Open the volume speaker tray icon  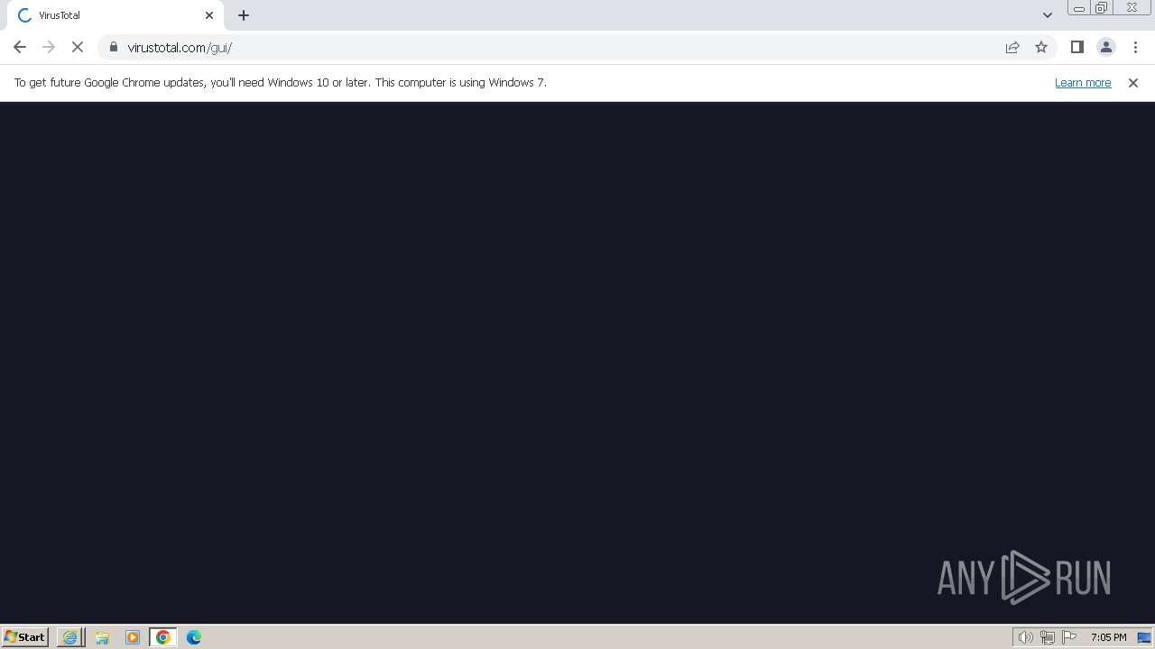(x=1025, y=637)
